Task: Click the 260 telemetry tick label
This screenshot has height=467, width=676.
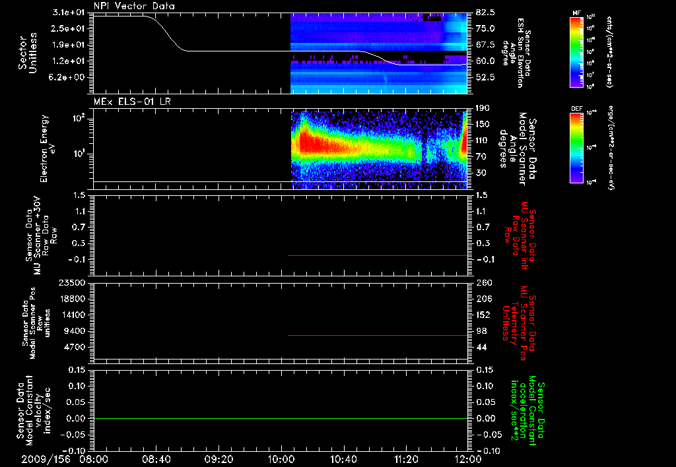Action: pyautogui.click(x=483, y=282)
